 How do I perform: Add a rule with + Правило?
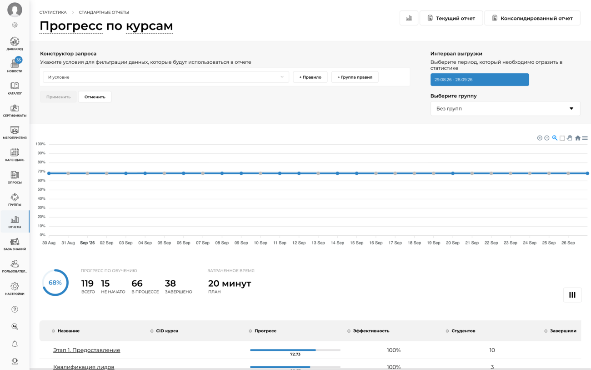point(310,77)
